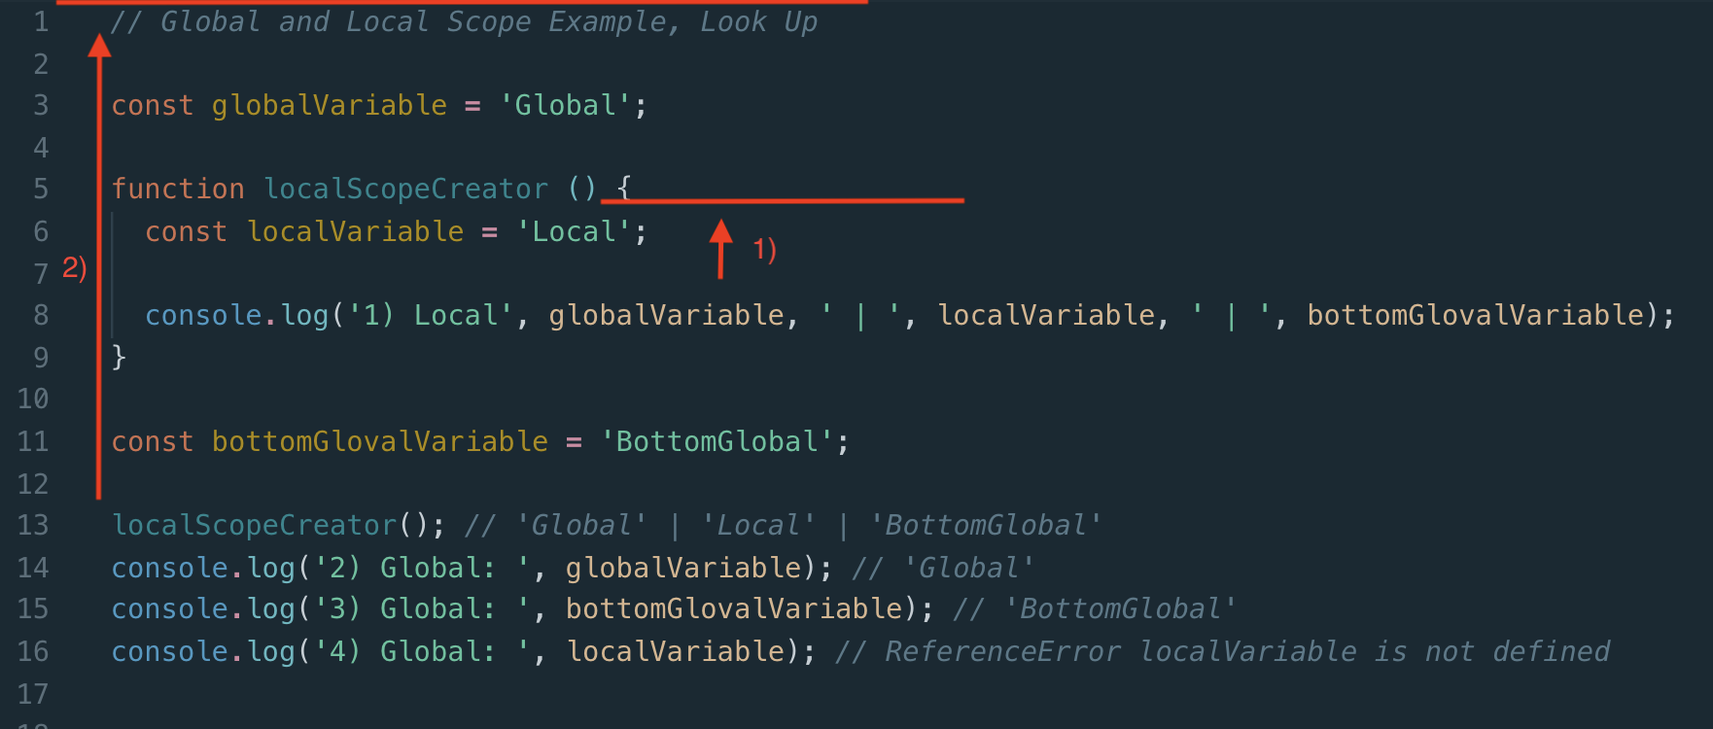Viewport: 1713px width, 729px height.
Task: Click localVariable in const declaration line 6
Action: click(355, 231)
